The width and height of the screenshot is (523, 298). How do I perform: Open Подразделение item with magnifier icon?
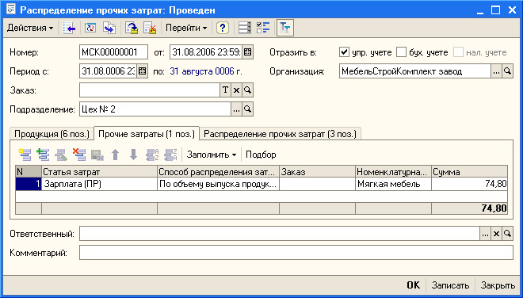coord(247,109)
